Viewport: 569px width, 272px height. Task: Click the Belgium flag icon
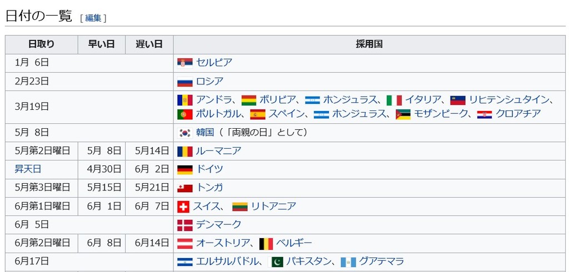(x=266, y=244)
